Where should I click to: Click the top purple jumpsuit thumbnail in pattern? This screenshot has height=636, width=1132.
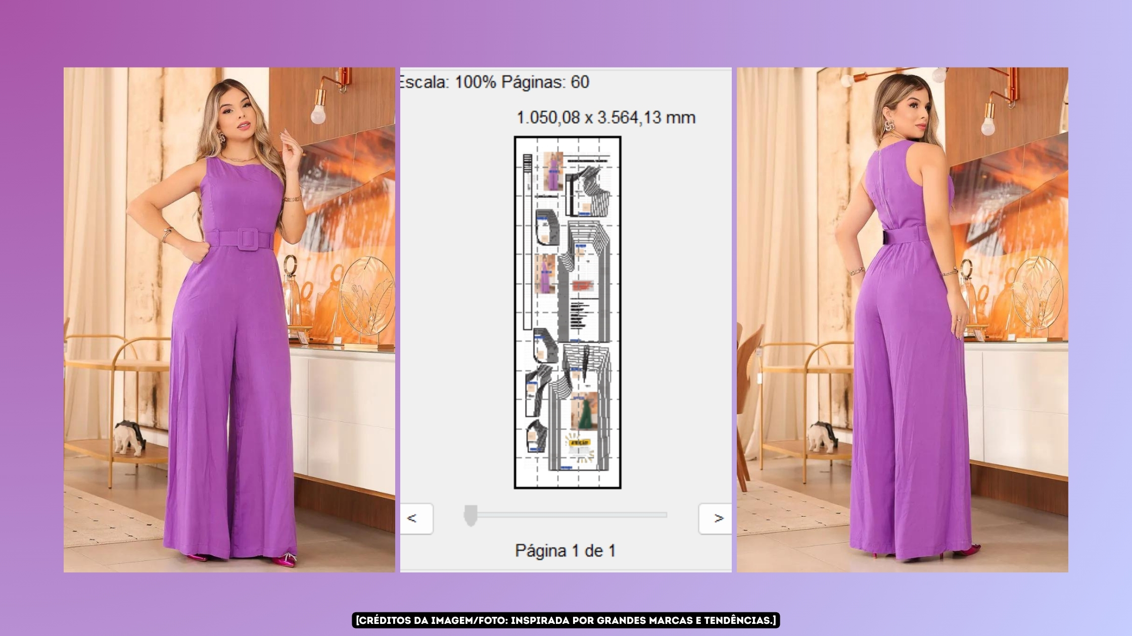coord(553,172)
